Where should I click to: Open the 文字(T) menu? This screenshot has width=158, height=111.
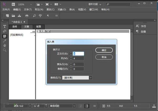pyautogui.click(x=28, y=10)
